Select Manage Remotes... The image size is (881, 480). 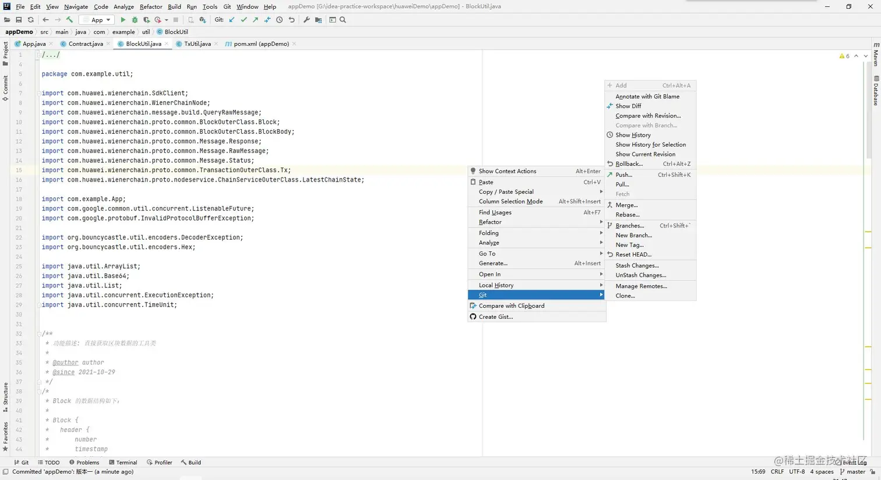(650, 286)
